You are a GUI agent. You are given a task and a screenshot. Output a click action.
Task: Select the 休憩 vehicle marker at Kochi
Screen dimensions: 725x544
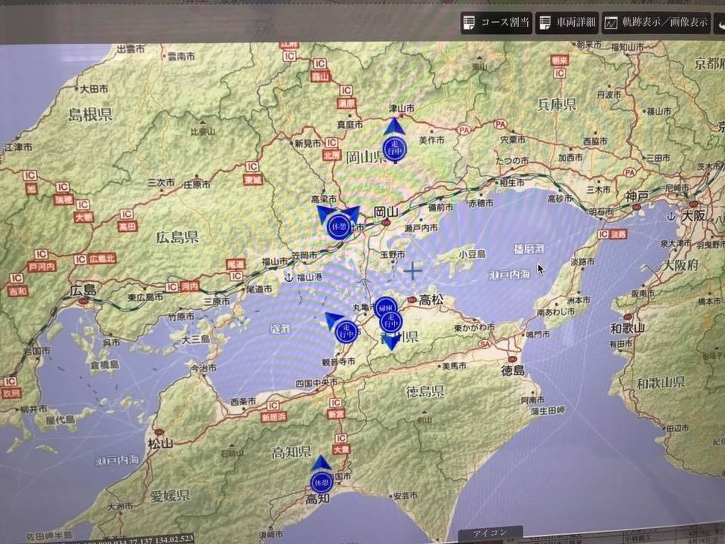[x=321, y=481]
